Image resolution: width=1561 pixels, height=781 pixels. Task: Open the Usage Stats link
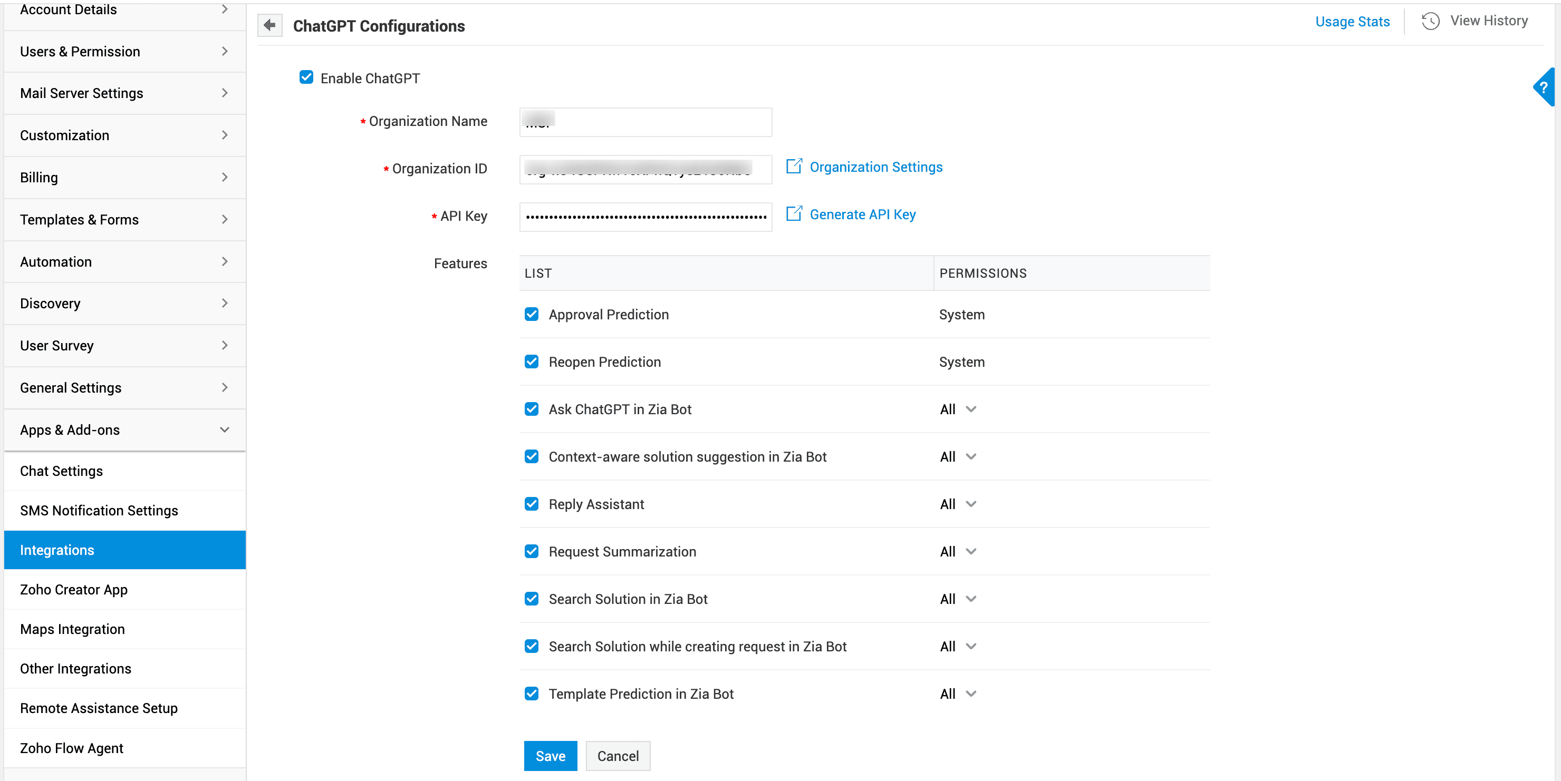[x=1352, y=22]
